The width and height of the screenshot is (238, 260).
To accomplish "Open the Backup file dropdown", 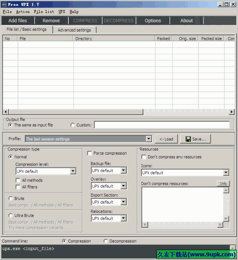I will (123, 170).
